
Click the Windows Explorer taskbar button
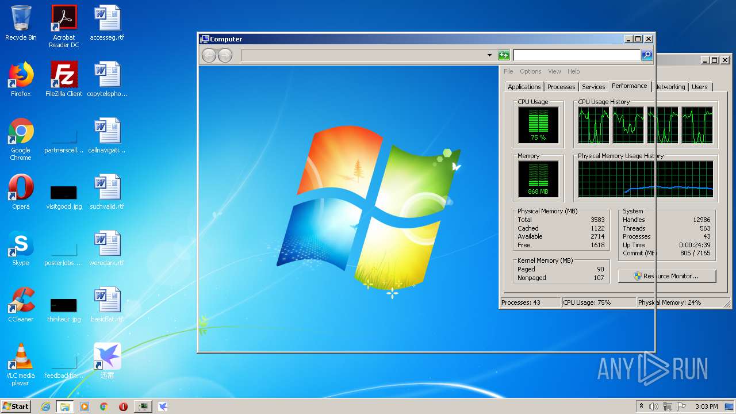tap(64, 407)
